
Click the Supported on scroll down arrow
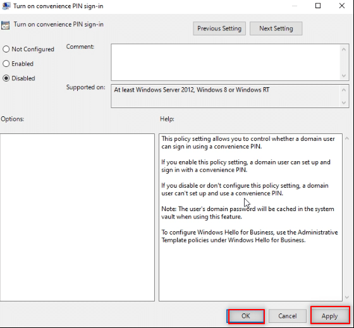[344, 103]
